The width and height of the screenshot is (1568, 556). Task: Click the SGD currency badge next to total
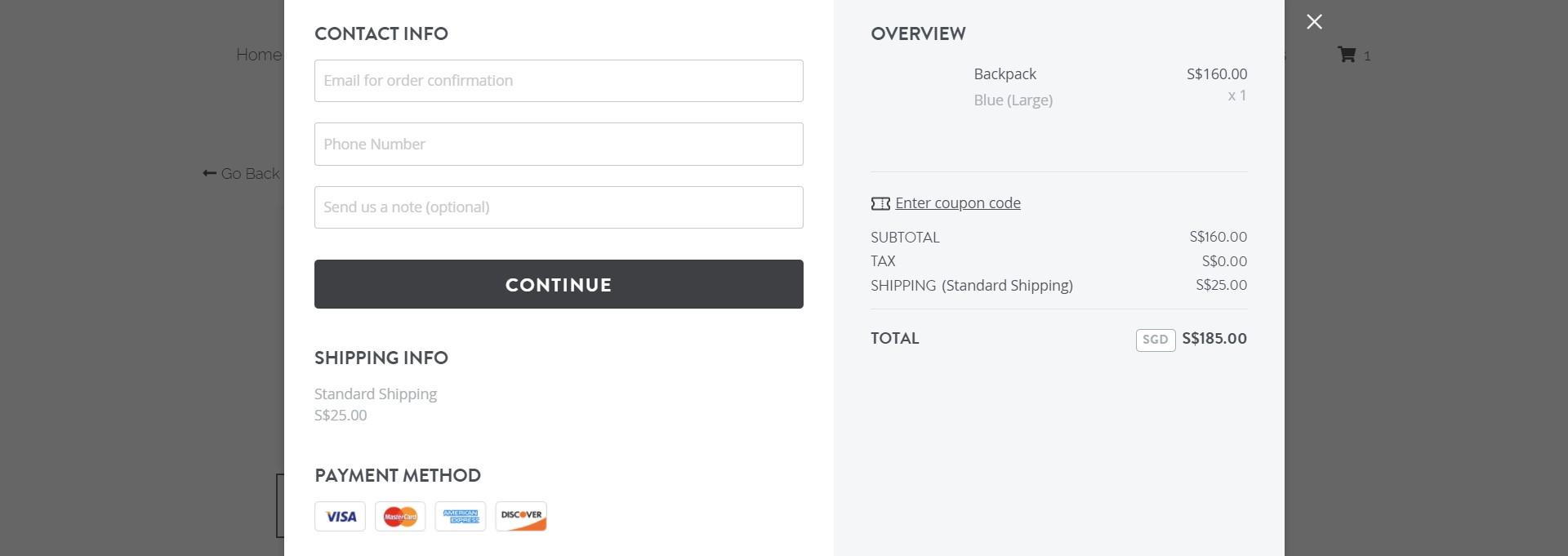pos(1155,339)
